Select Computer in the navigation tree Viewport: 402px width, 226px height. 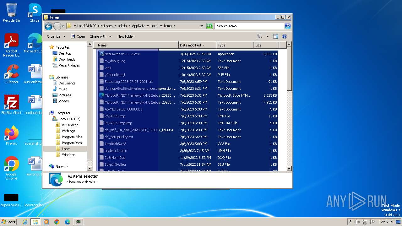tap(63, 113)
